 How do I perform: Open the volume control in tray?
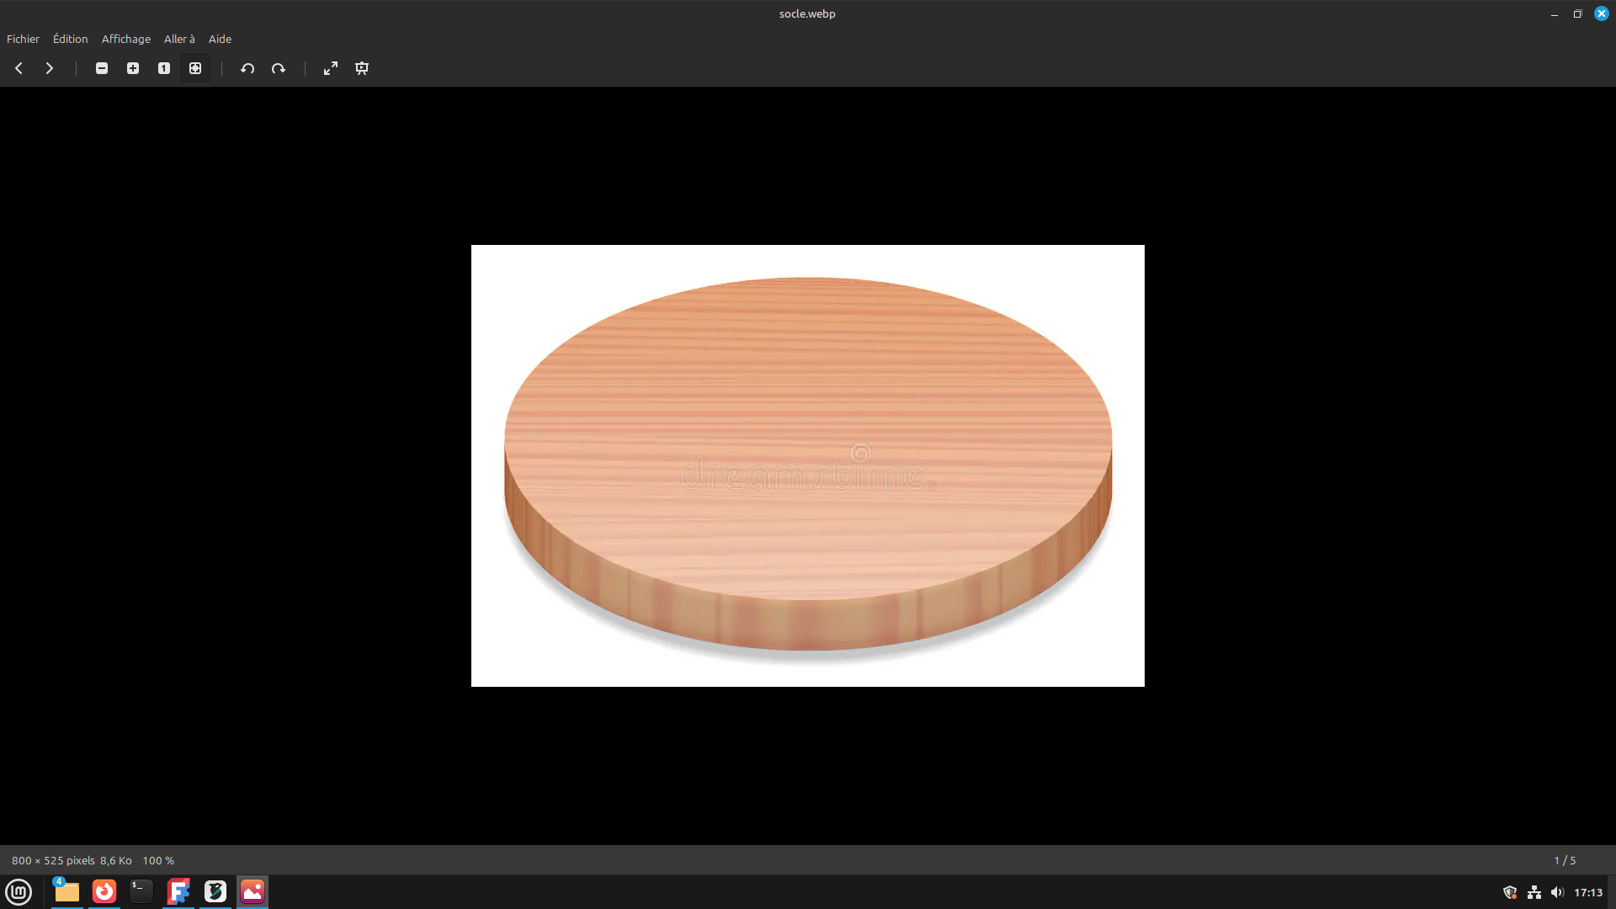pyautogui.click(x=1557, y=892)
